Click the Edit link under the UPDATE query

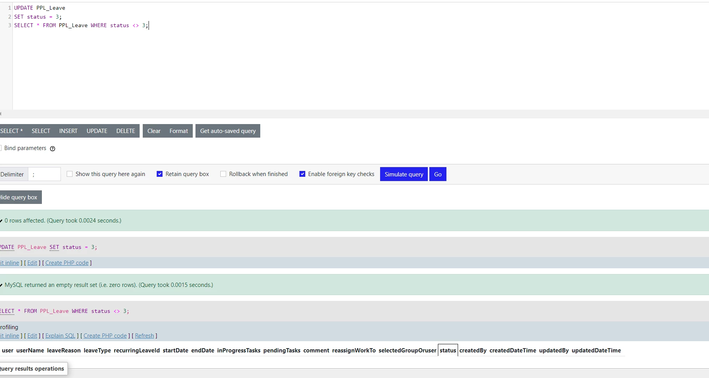tap(32, 263)
